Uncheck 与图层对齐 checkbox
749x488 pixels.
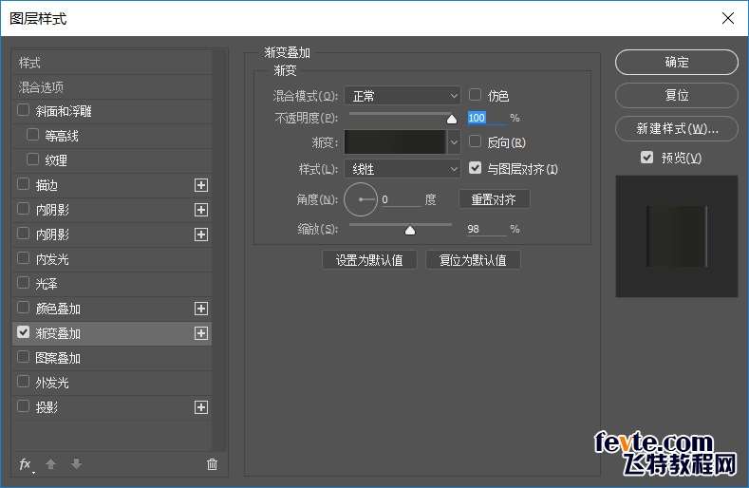click(x=475, y=168)
